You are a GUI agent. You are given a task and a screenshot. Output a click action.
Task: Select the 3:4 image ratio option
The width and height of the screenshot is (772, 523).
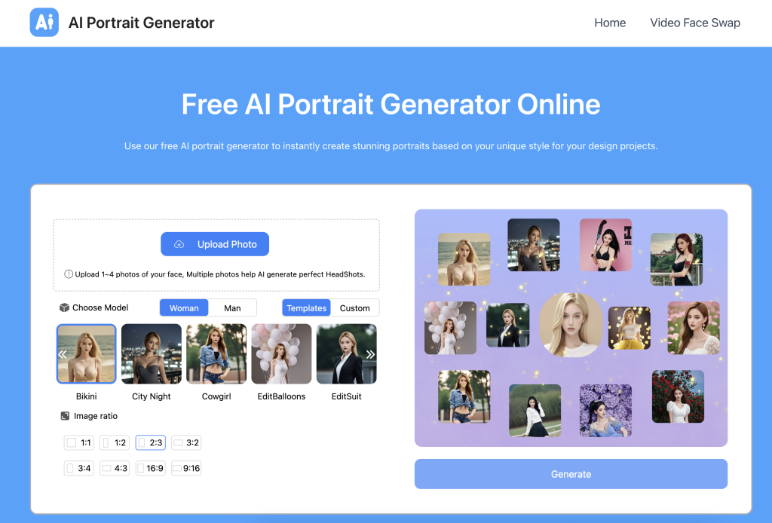[78, 468]
